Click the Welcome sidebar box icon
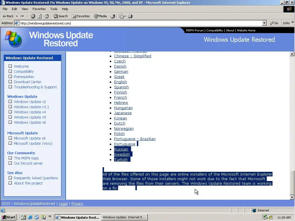The height and width of the screenshot is (221, 295). coord(10,66)
